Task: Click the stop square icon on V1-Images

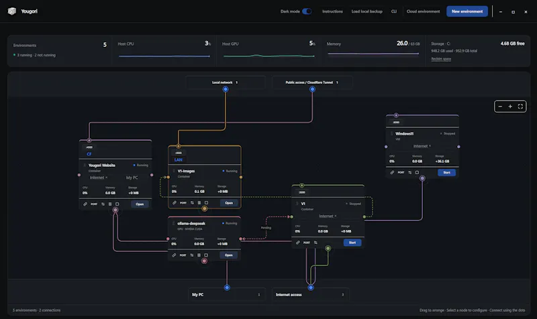Action: coord(206,203)
